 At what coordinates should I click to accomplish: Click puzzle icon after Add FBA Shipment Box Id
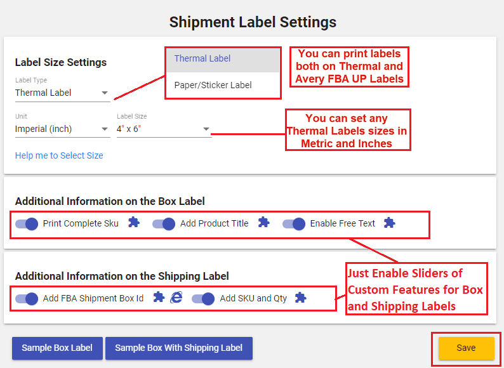tap(159, 298)
